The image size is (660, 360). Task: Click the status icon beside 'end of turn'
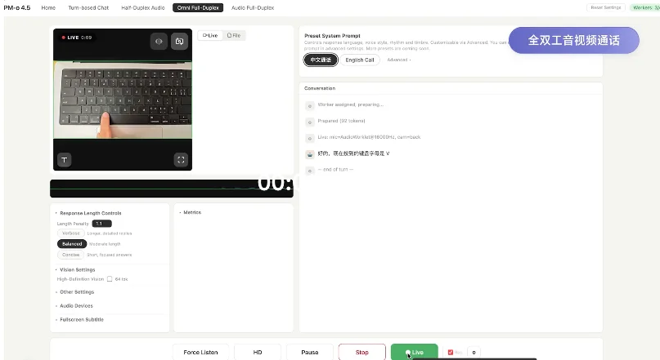tap(310, 171)
